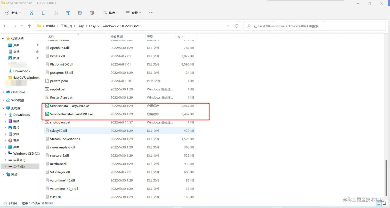
Task: Collapse the 此电脑 tree node
Action: [x=3, y=108]
